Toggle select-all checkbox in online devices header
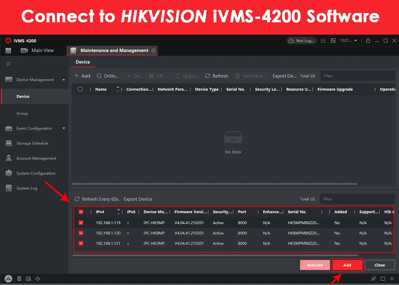 pos(81,212)
